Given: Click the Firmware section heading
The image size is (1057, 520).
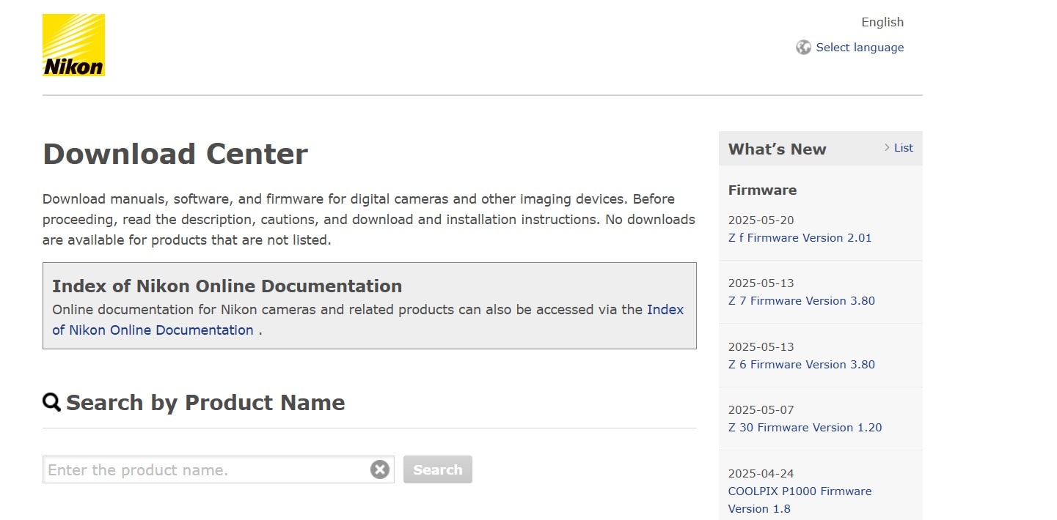Looking at the screenshot, I should pos(762,190).
